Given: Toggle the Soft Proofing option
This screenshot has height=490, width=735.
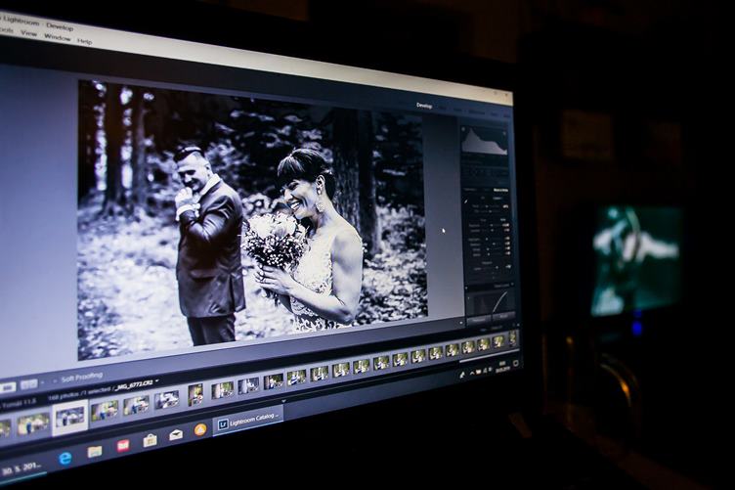Looking at the screenshot, I should [82, 377].
